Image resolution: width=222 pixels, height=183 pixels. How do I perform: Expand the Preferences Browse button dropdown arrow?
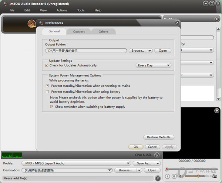pos(150,51)
